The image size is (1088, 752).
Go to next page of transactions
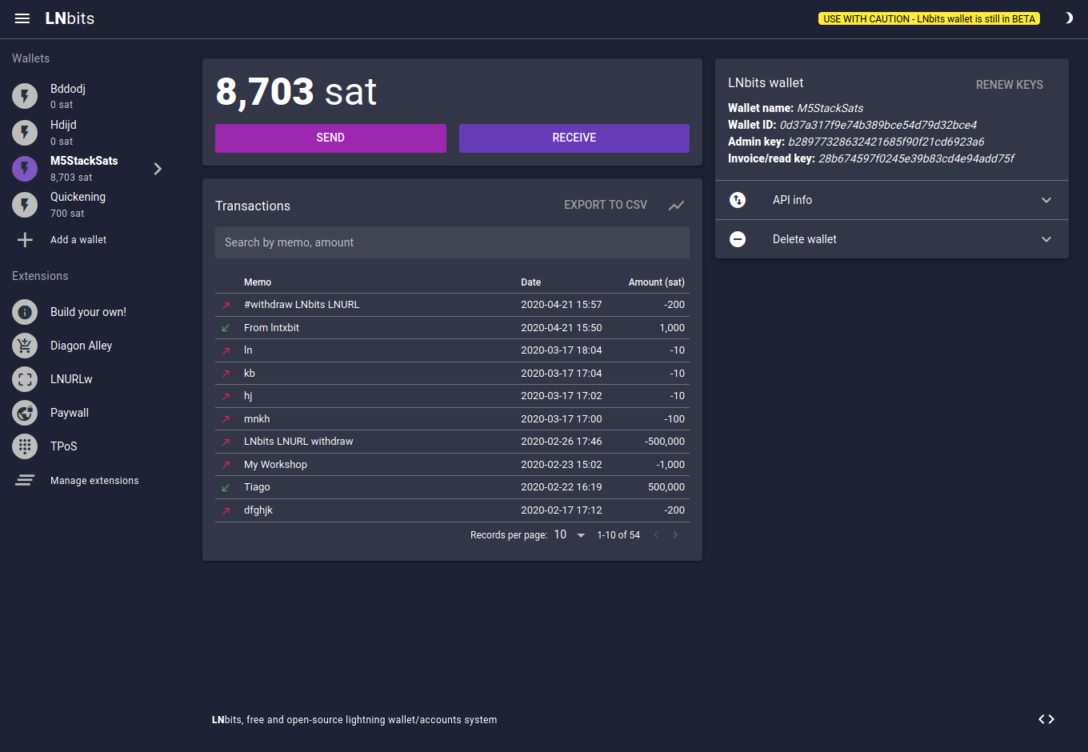click(x=675, y=534)
